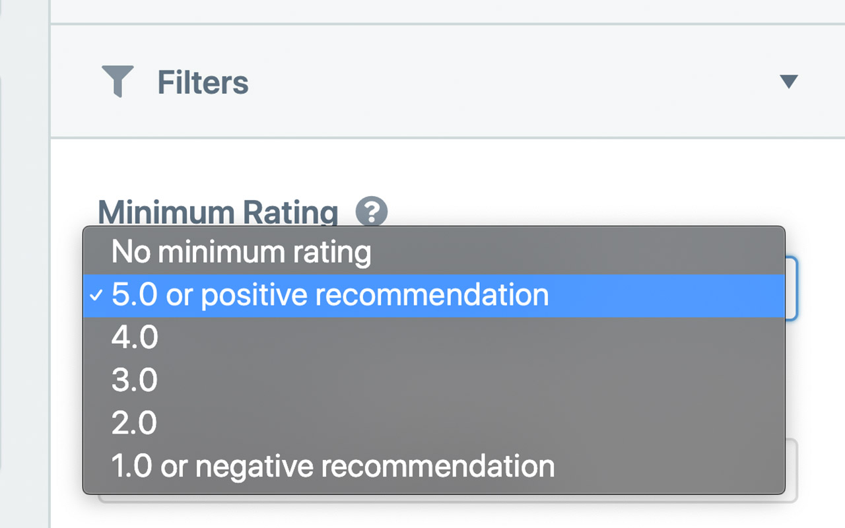845x528 pixels.
Task: Click the Filters header text
Action: point(203,81)
